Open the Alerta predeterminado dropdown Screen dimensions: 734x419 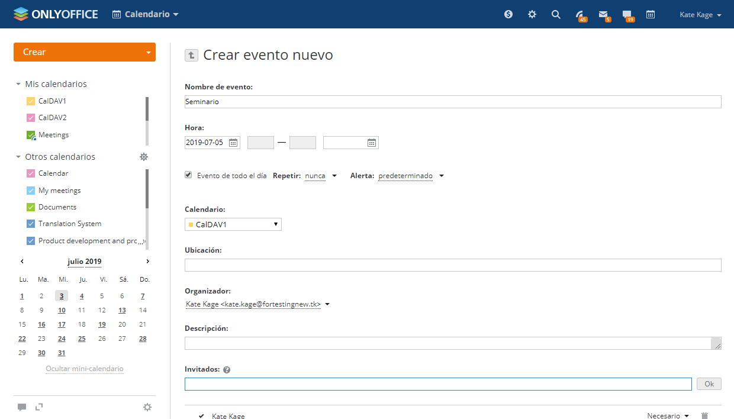(x=411, y=176)
